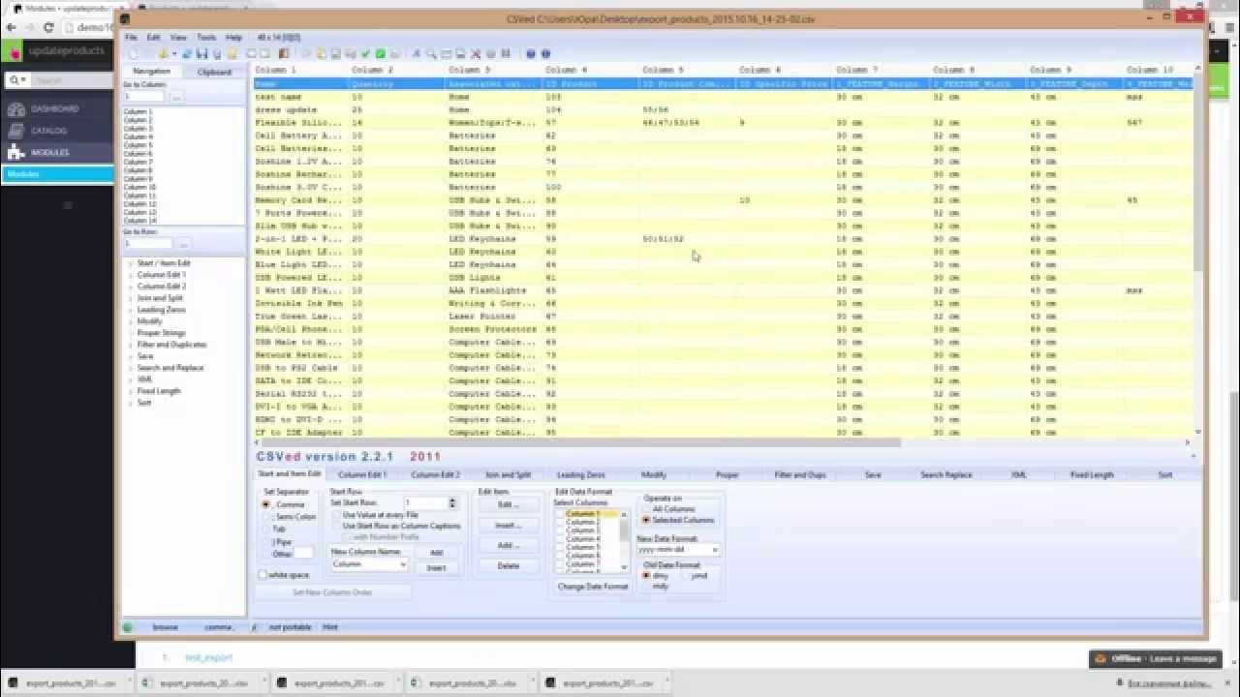The image size is (1240, 697).
Task: Click the Save floppy disk toolbar icon
Action: tap(202, 53)
